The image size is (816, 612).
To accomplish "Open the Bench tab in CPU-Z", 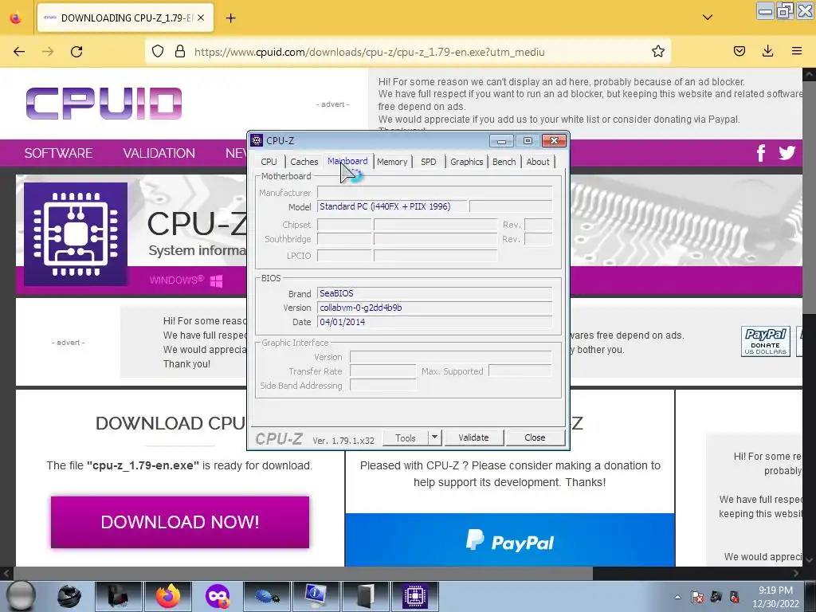I will pos(504,162).
